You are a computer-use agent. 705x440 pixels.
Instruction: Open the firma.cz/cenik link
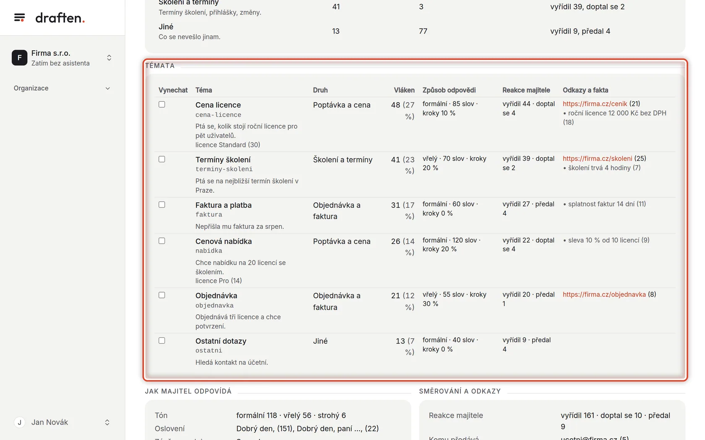(x=595, y=104)
